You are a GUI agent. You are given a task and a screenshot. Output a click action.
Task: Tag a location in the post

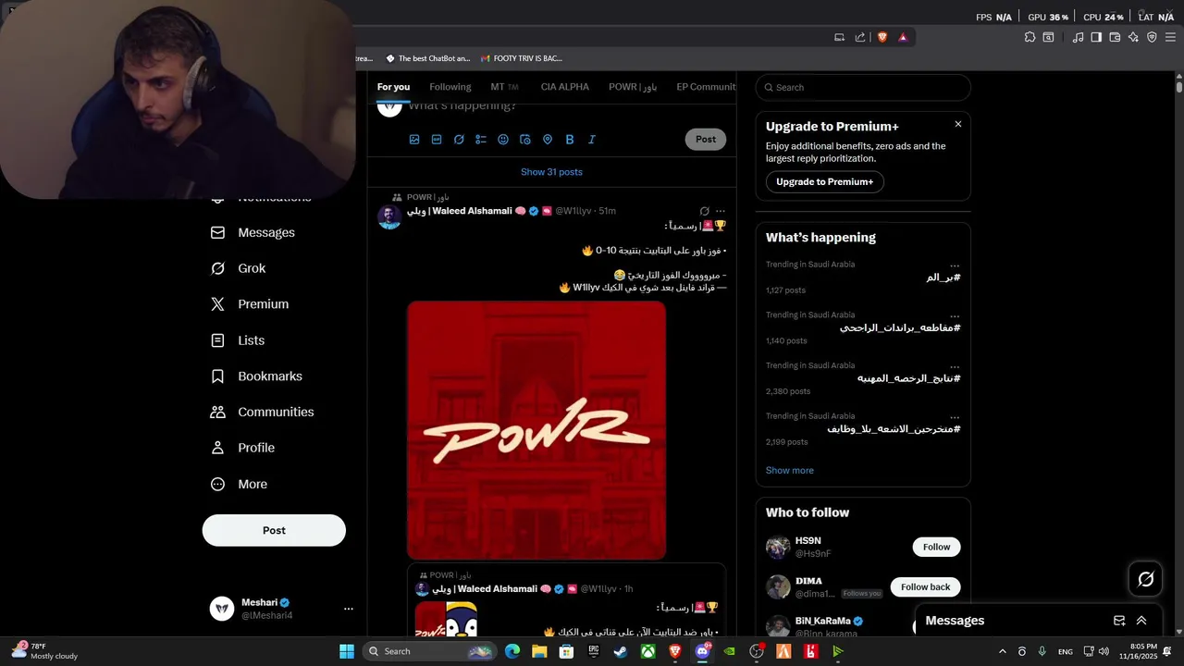548,140
